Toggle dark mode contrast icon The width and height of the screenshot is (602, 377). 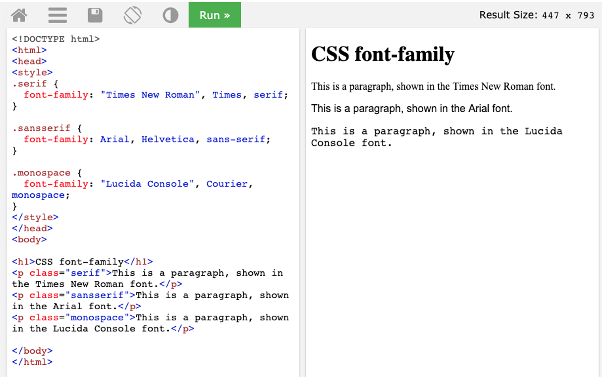(x=170, y=15)
